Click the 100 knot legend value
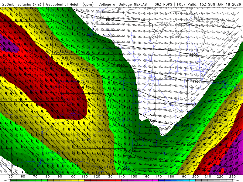 click(x=72, y=177)
